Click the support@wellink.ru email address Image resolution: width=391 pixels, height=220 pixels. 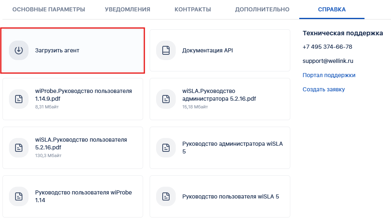click(327, 61)
